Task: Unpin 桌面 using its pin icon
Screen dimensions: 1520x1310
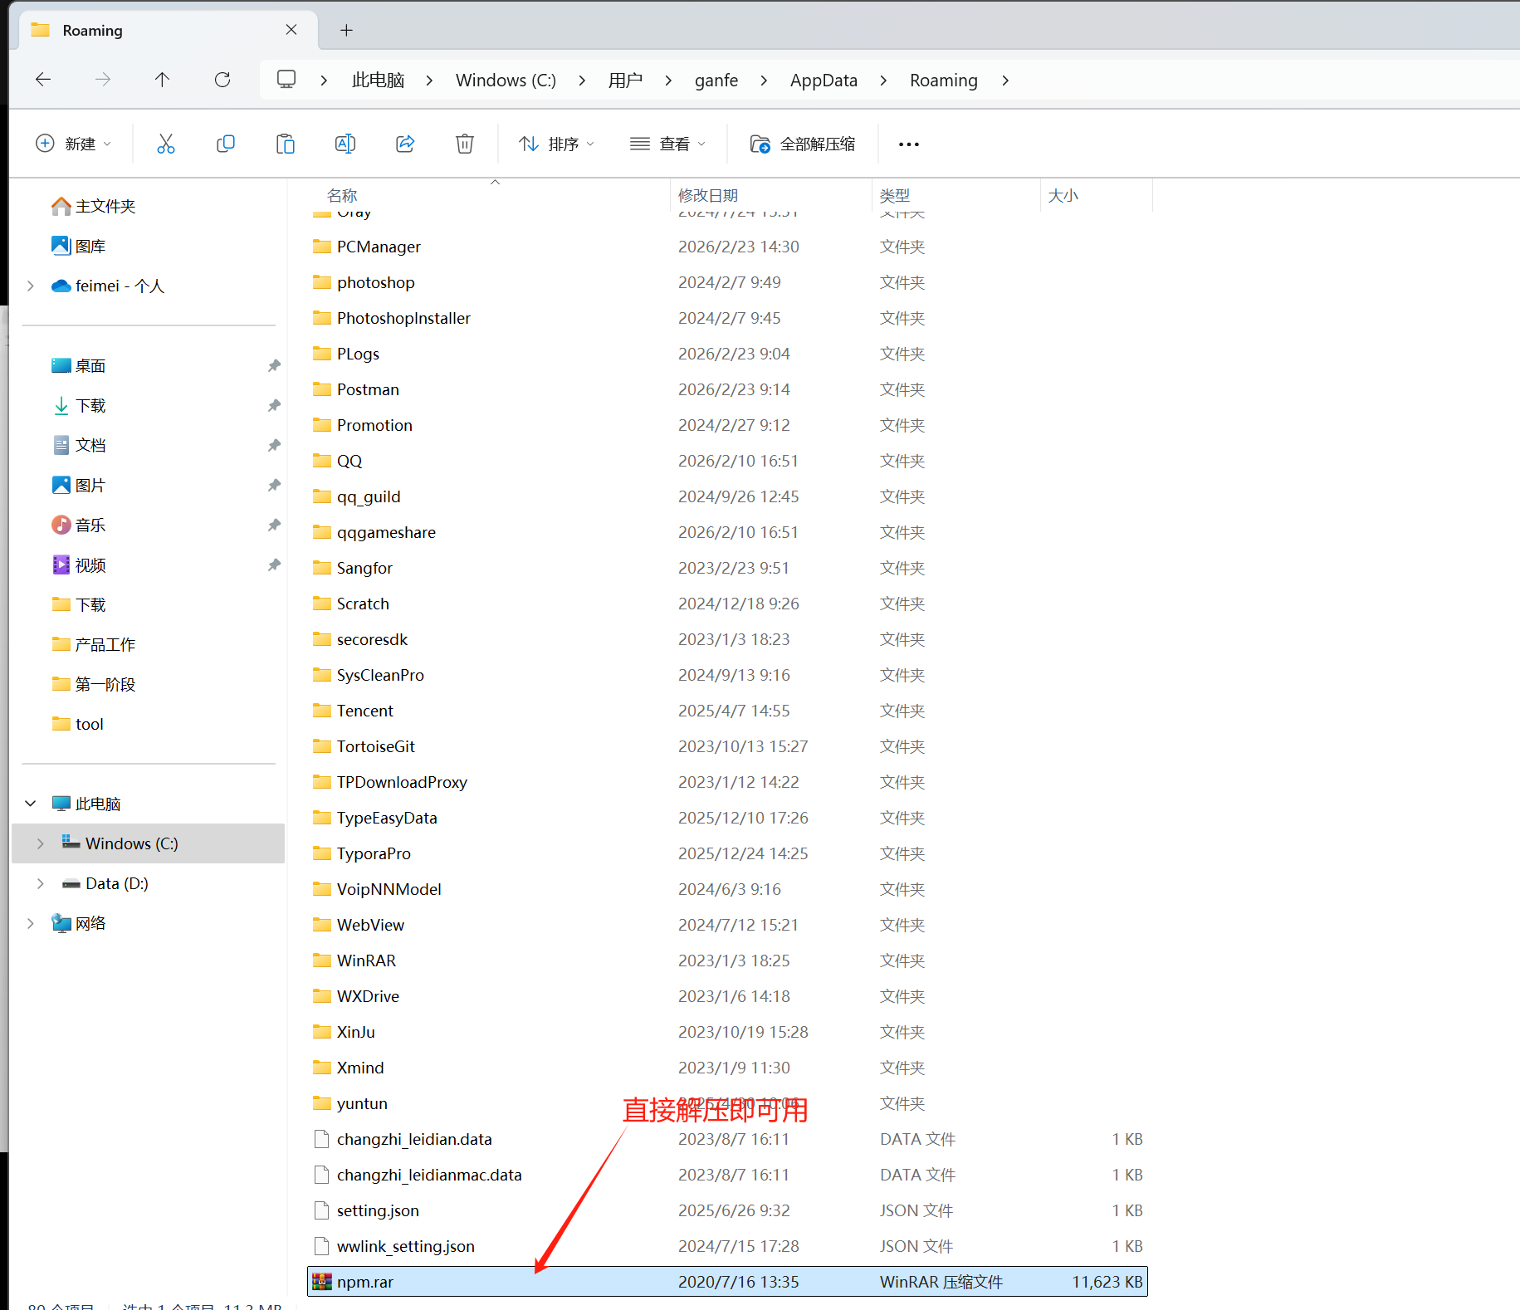Action: tap(274, 365)
